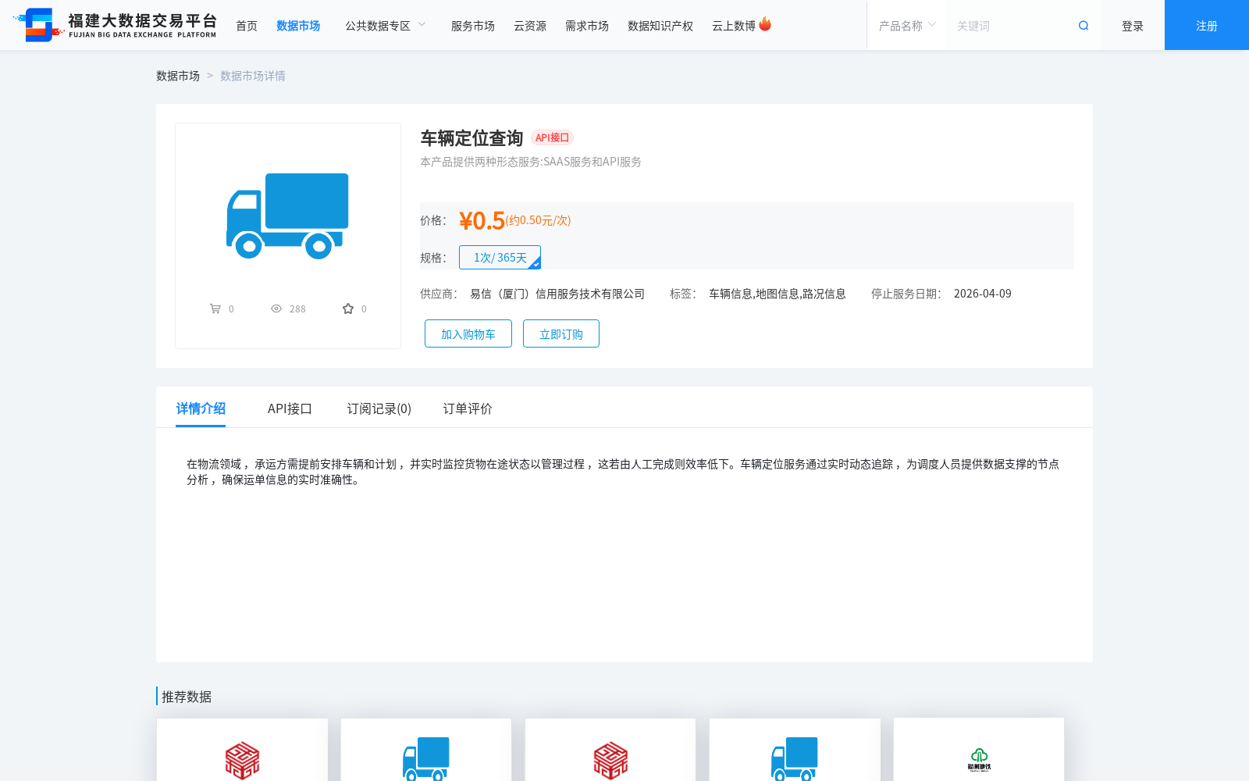Open 数据知识产权 in the navigation bar

660,26
